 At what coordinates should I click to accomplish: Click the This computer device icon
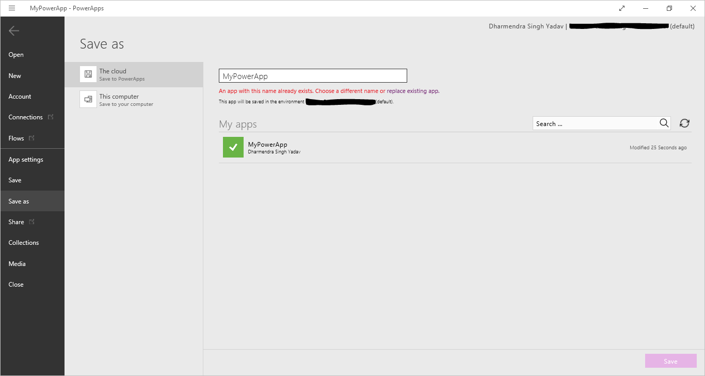(x=88, y=99)
